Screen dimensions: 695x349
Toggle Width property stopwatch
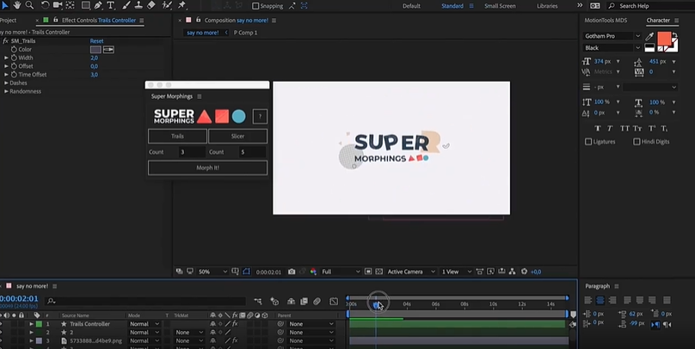point(14,58)
